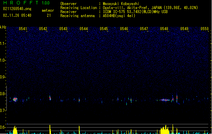The height and width of the screenshot is (134, 212).
Task: Click the 0543 time marker
Action: click(x=63, y=29)
